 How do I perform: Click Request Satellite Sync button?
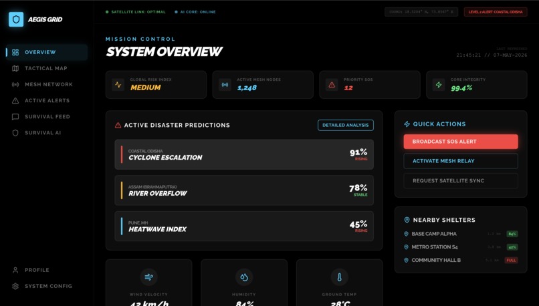tap(461, 180)
